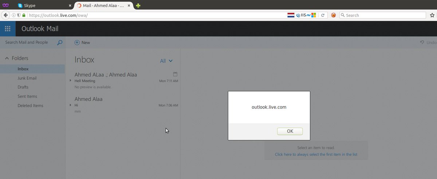Open a new browser tab with green plus
437x179 pixels.
click(x=138, y=5)
